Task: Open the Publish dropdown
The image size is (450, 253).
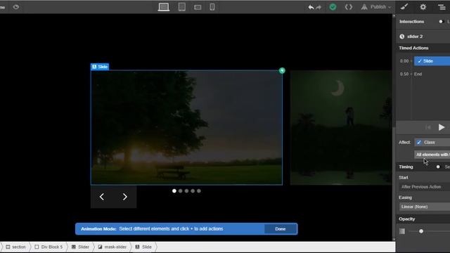Action: click(376, 7)
